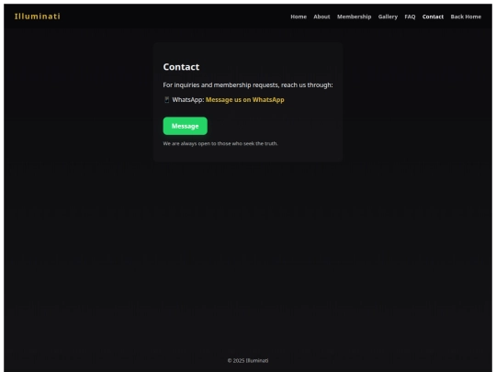Click the phone emoji beside WhatsApp
496x372 pixels.
click(x=166, y=99)
